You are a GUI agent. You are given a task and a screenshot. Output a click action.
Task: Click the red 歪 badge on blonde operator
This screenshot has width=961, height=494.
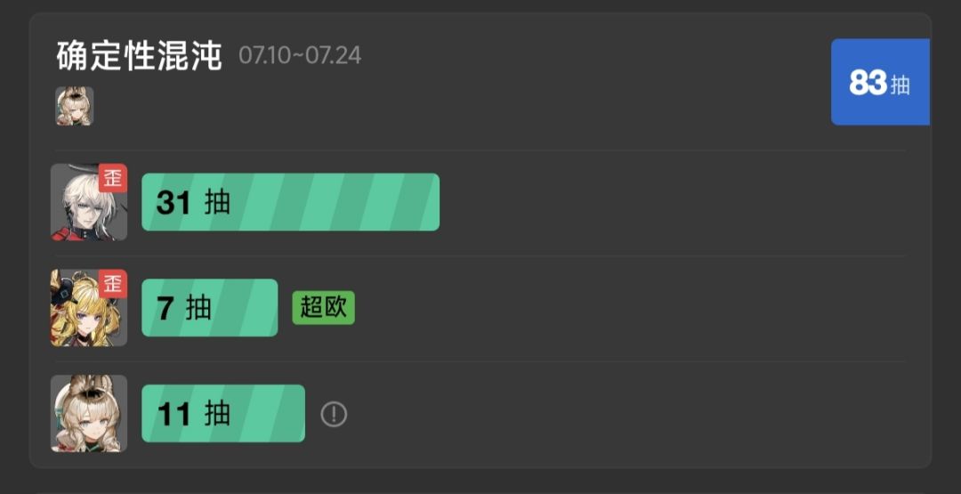(x=113, y=284)
